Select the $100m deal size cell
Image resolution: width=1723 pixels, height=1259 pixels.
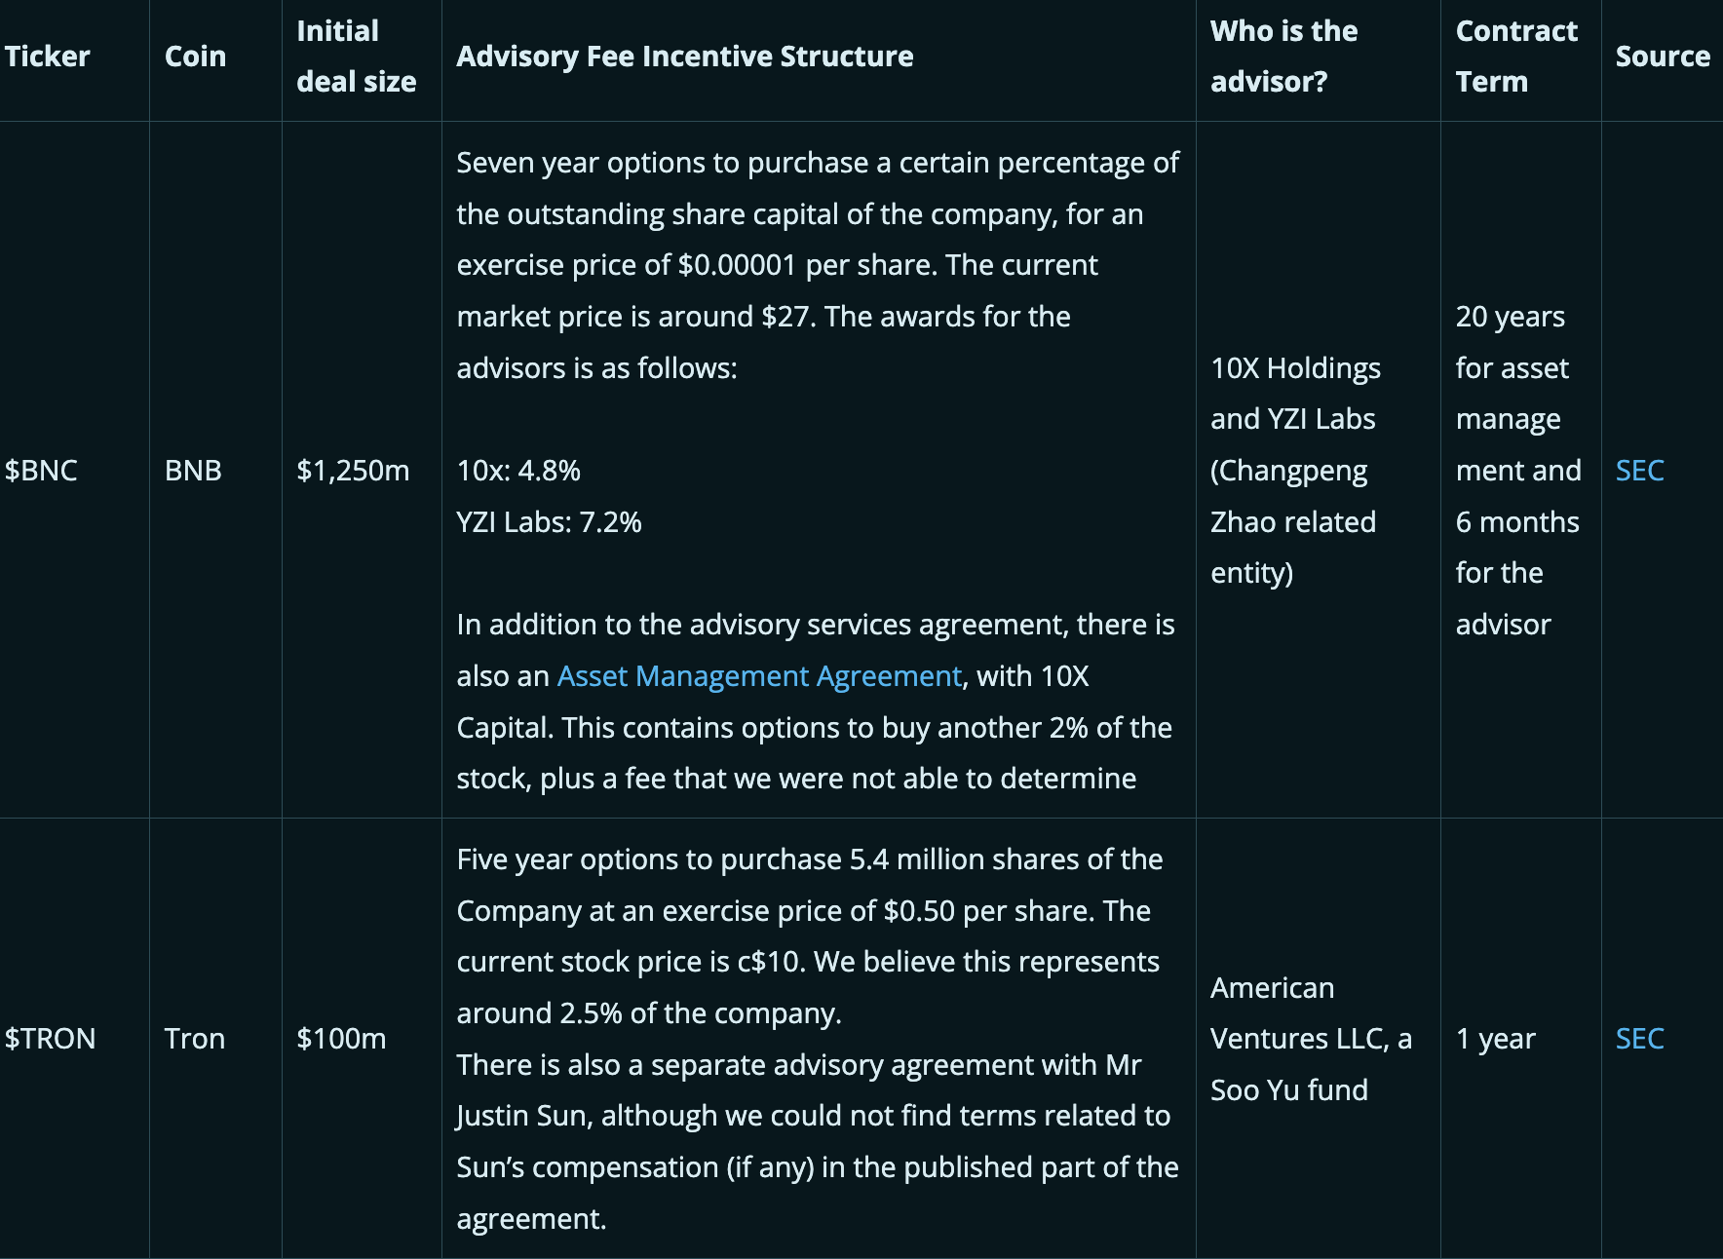tap(341, 1039)
